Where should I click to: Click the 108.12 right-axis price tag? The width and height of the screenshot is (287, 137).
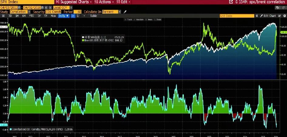[x=284, y=32]
